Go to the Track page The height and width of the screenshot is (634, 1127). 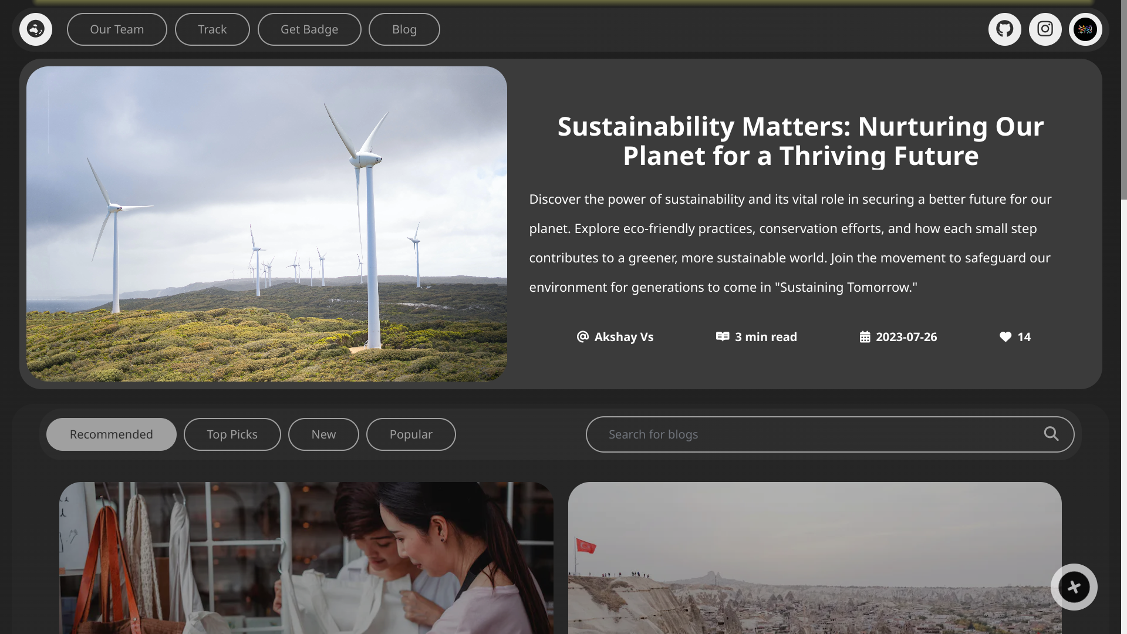click(x=212, y=29)
